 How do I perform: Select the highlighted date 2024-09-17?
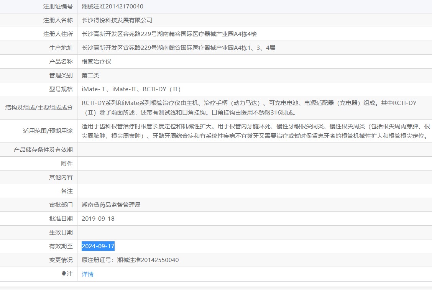(98, 246)
